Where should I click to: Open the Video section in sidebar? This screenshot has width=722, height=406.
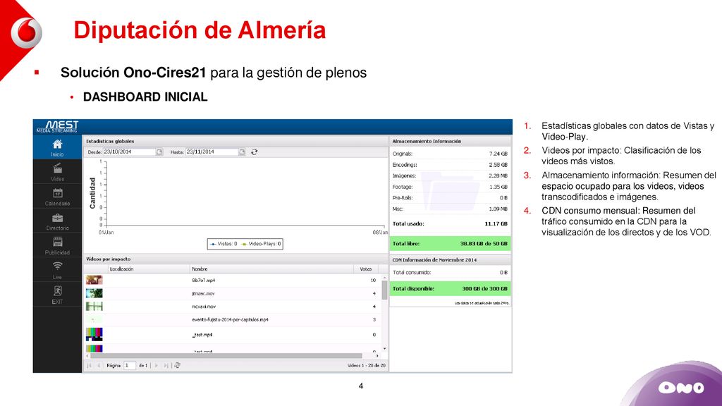pyautogui.click(x=57, y=172)
